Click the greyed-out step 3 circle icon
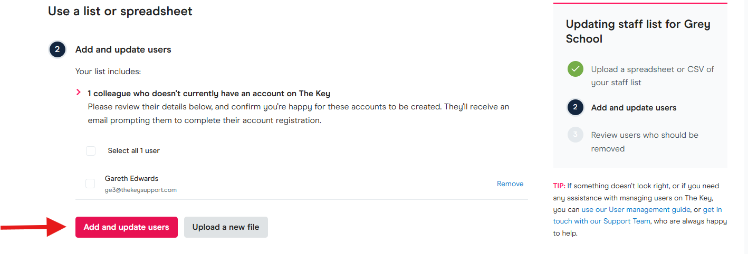Screen dimensions: 748x254 (575, 135)
